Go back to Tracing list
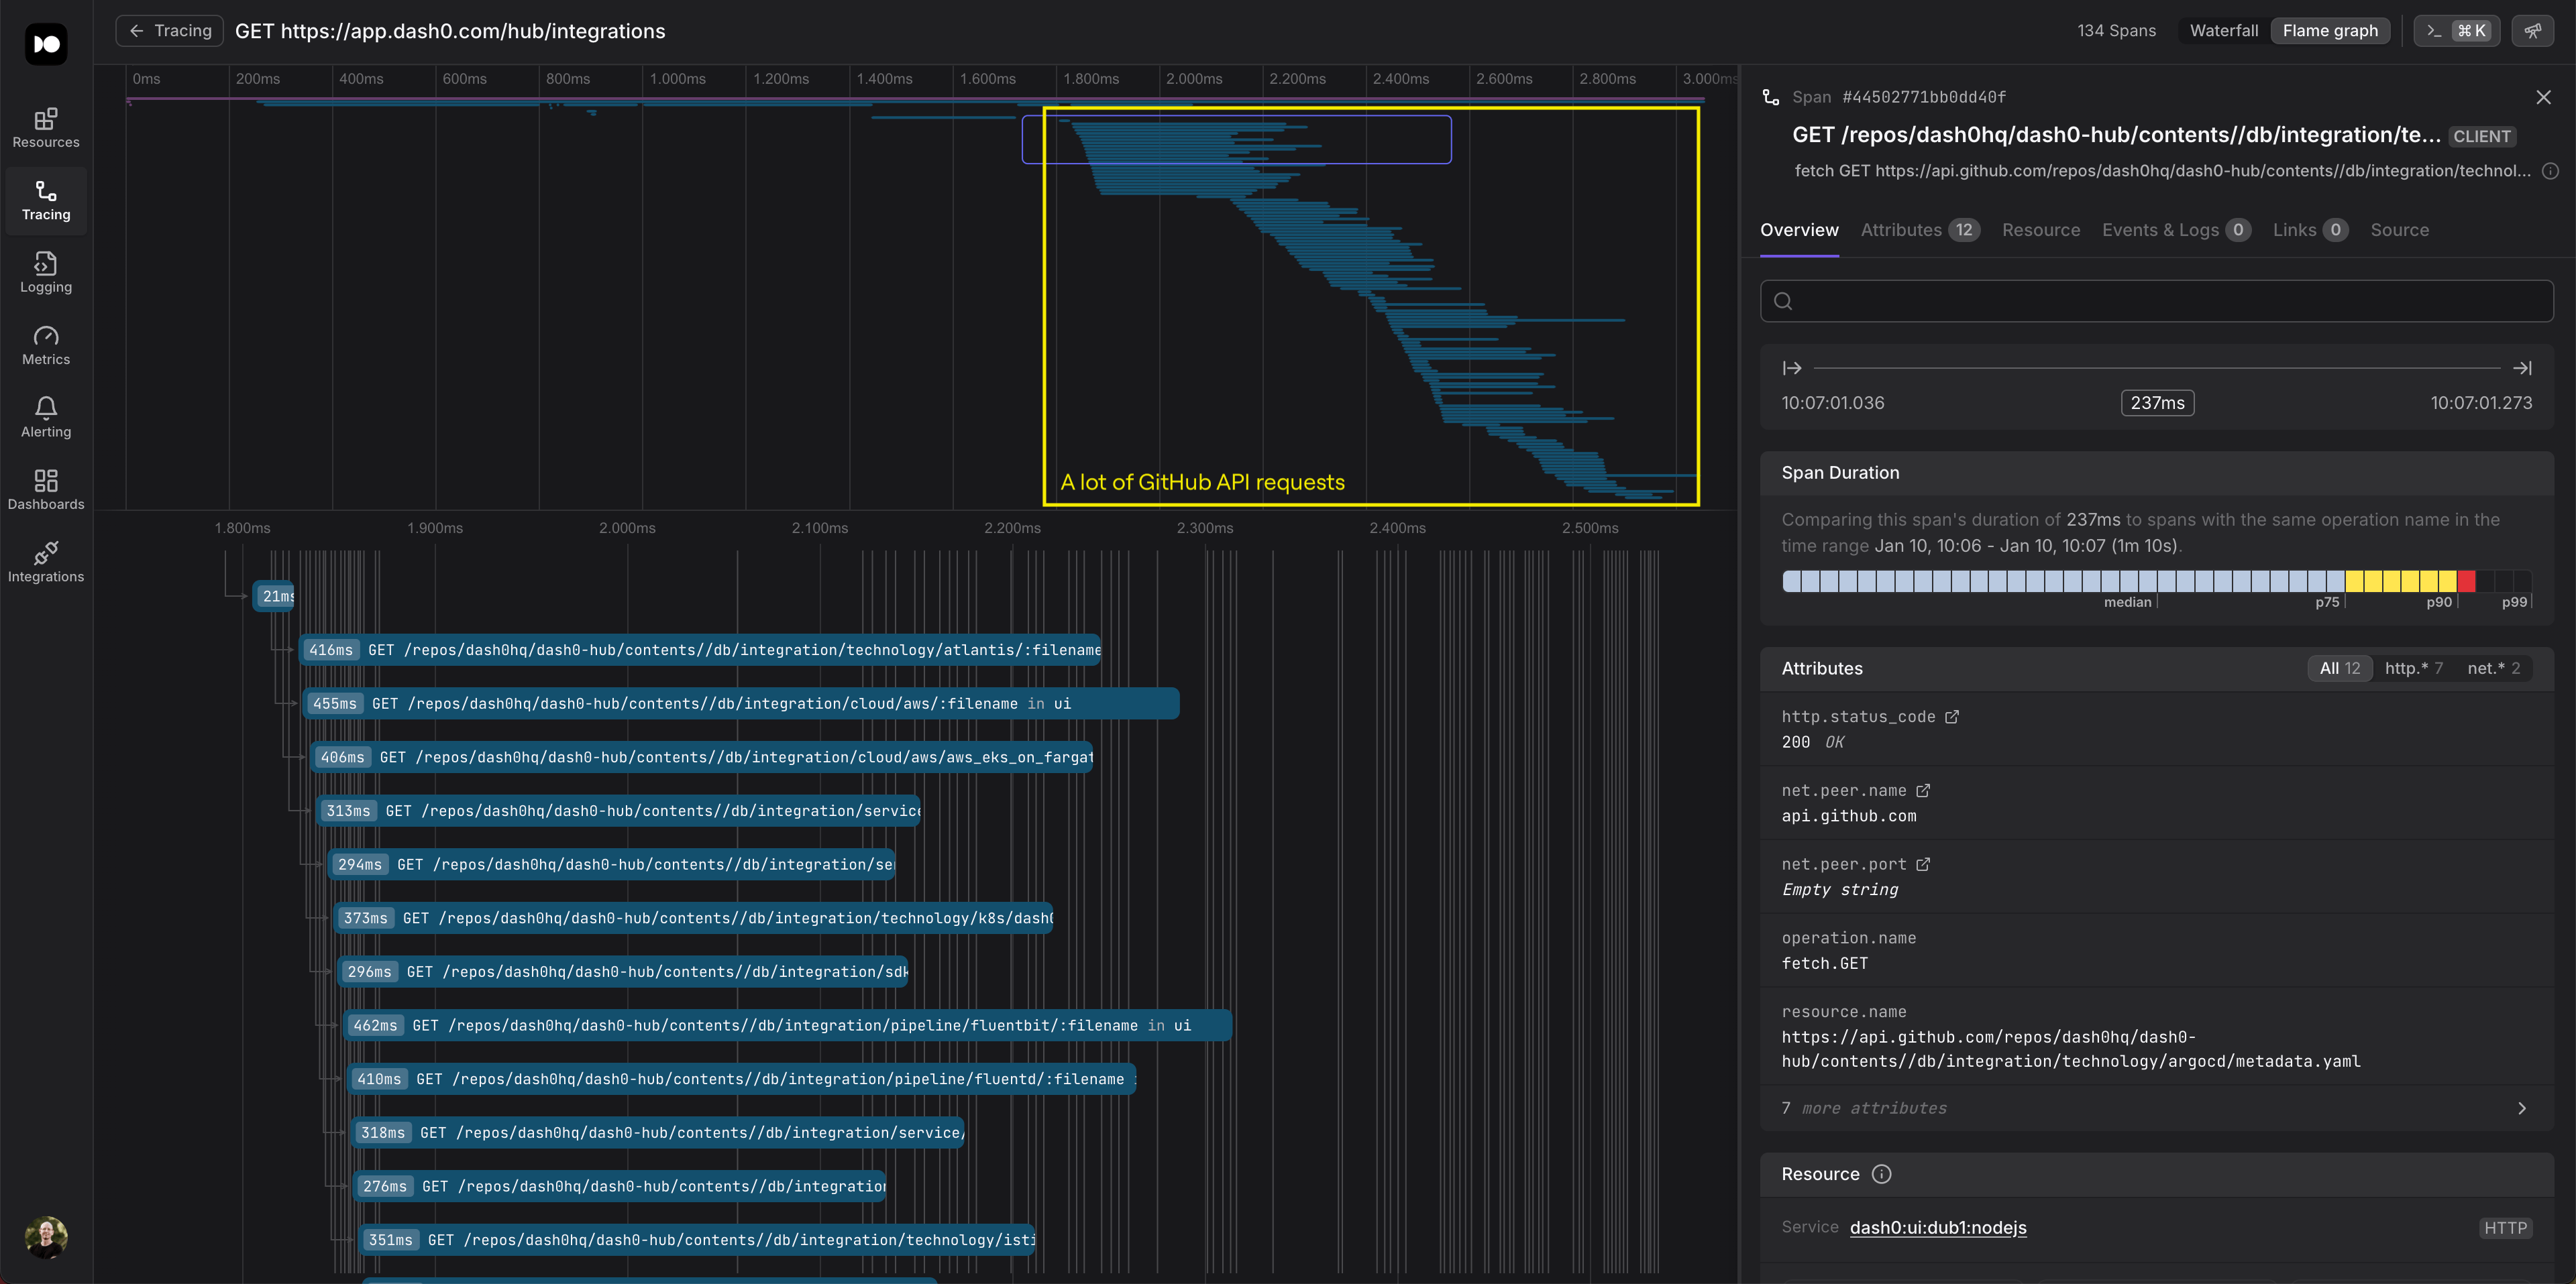The width and height of the screenshot is (2576, 1284). tap(169, 31)
